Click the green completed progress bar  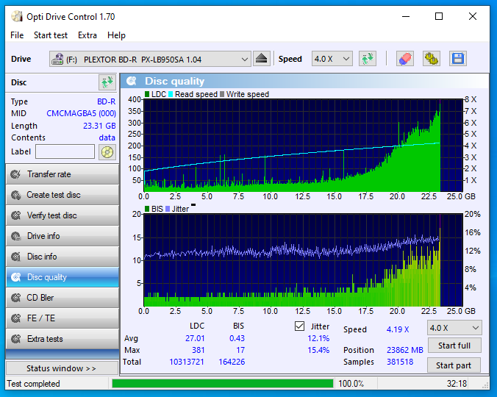[x=223, y=383]
